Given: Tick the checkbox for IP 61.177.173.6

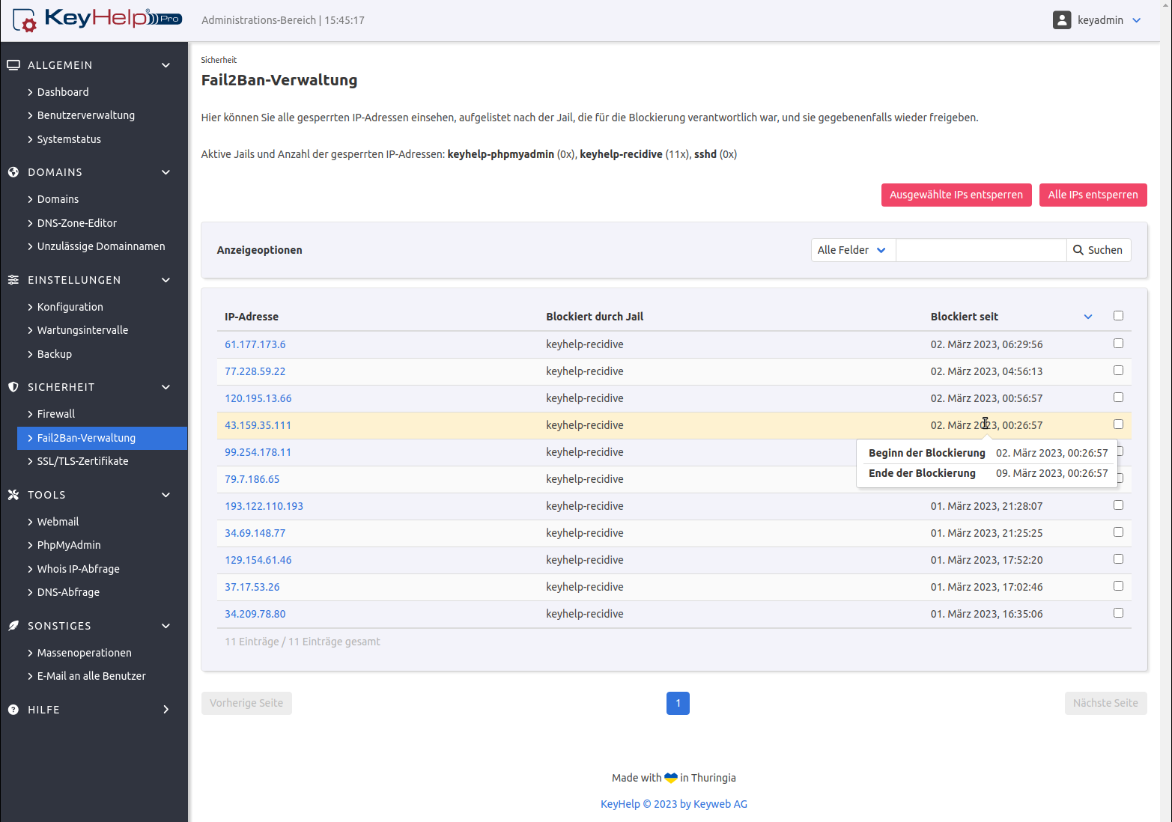Looking at the screenshot, I should tap(1118, 344).
